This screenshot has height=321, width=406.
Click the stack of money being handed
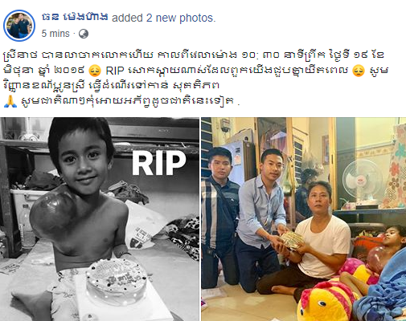[292, 238]
